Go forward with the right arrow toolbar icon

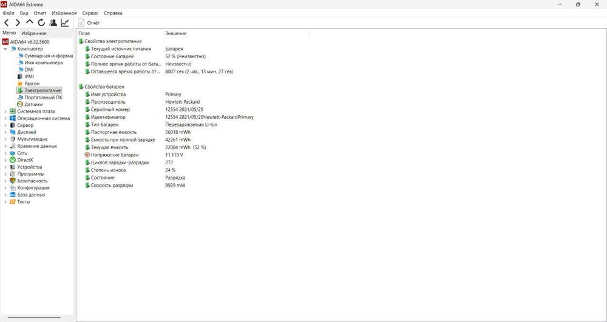(x=18, y=23)
